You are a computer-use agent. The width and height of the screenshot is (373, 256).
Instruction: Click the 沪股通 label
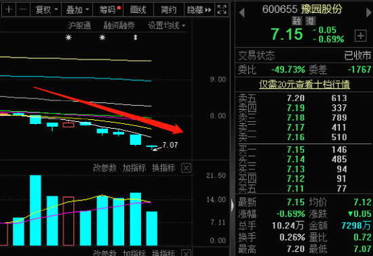coord(79,26)
